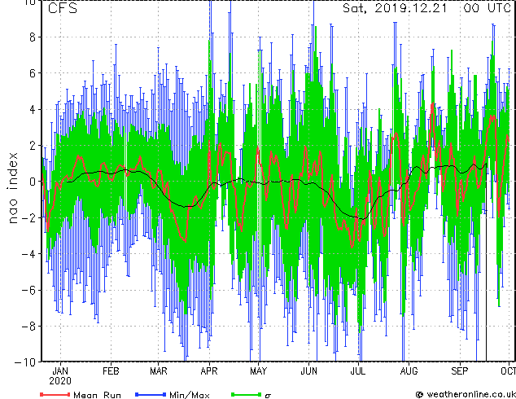The width and height of the screenshot is (516, 399).
Task: Click the CFS model label
Action: (x=63, y=8)
